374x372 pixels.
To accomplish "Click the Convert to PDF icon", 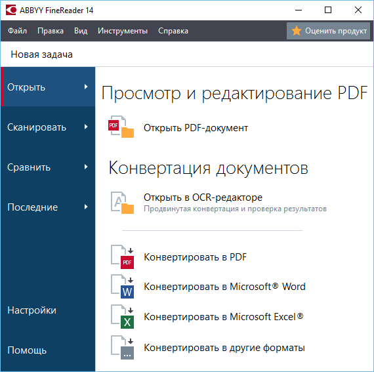I will click(122, 257).
